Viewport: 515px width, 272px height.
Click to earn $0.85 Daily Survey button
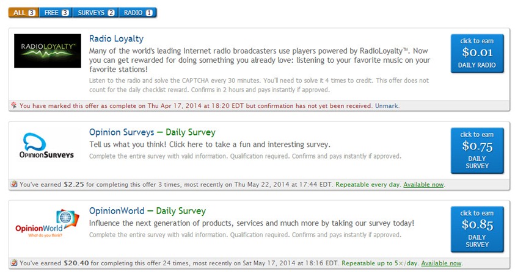point(477,229)
